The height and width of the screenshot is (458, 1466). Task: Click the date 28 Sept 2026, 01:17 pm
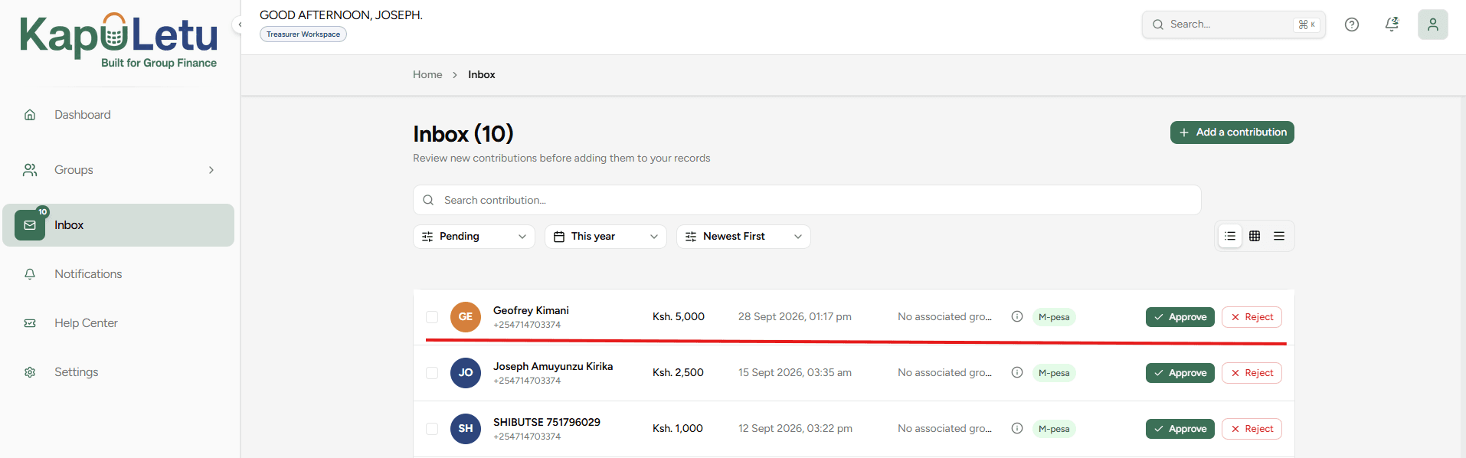click(x=795, y=316)
